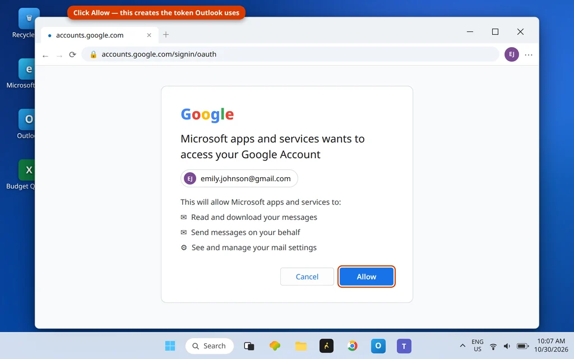This screenshot has width=574, height=359.
Task: Click the envelope icon beside Read and download messages
Action: [184, 217]
